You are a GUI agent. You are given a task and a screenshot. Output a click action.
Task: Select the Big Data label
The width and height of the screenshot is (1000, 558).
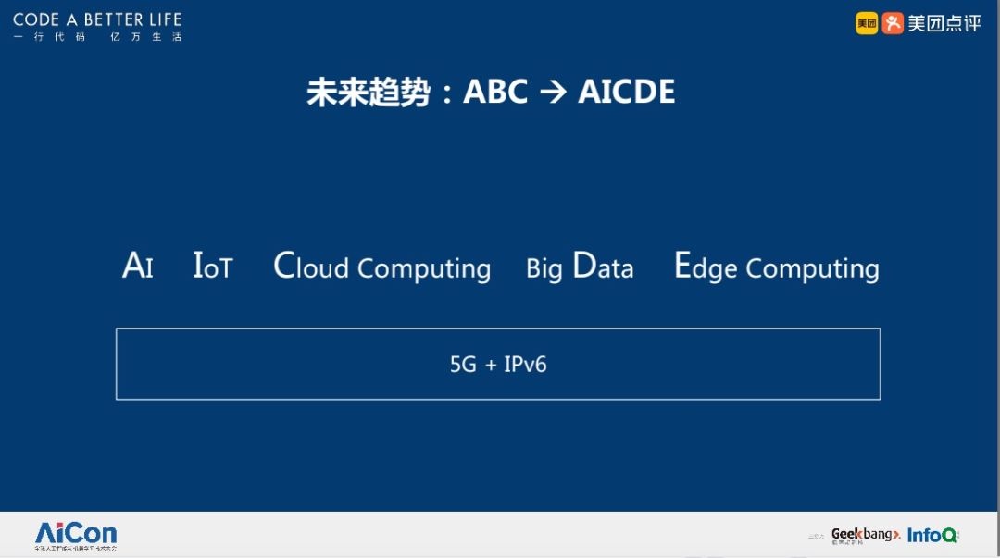(580, 267)
